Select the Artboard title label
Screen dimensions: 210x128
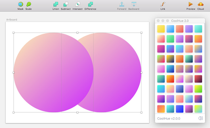point(12,20)
